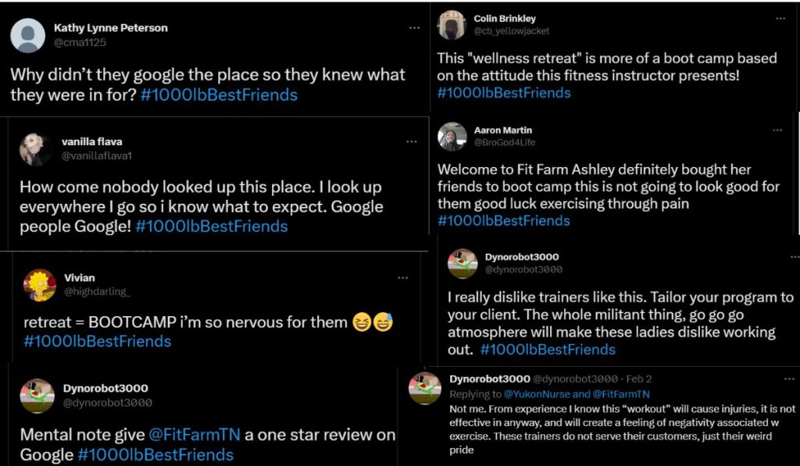Screen dimensions: 800x466
Task: Open Kathy Lynne Peterson's profile avatar
Action: tap(27, 35)
